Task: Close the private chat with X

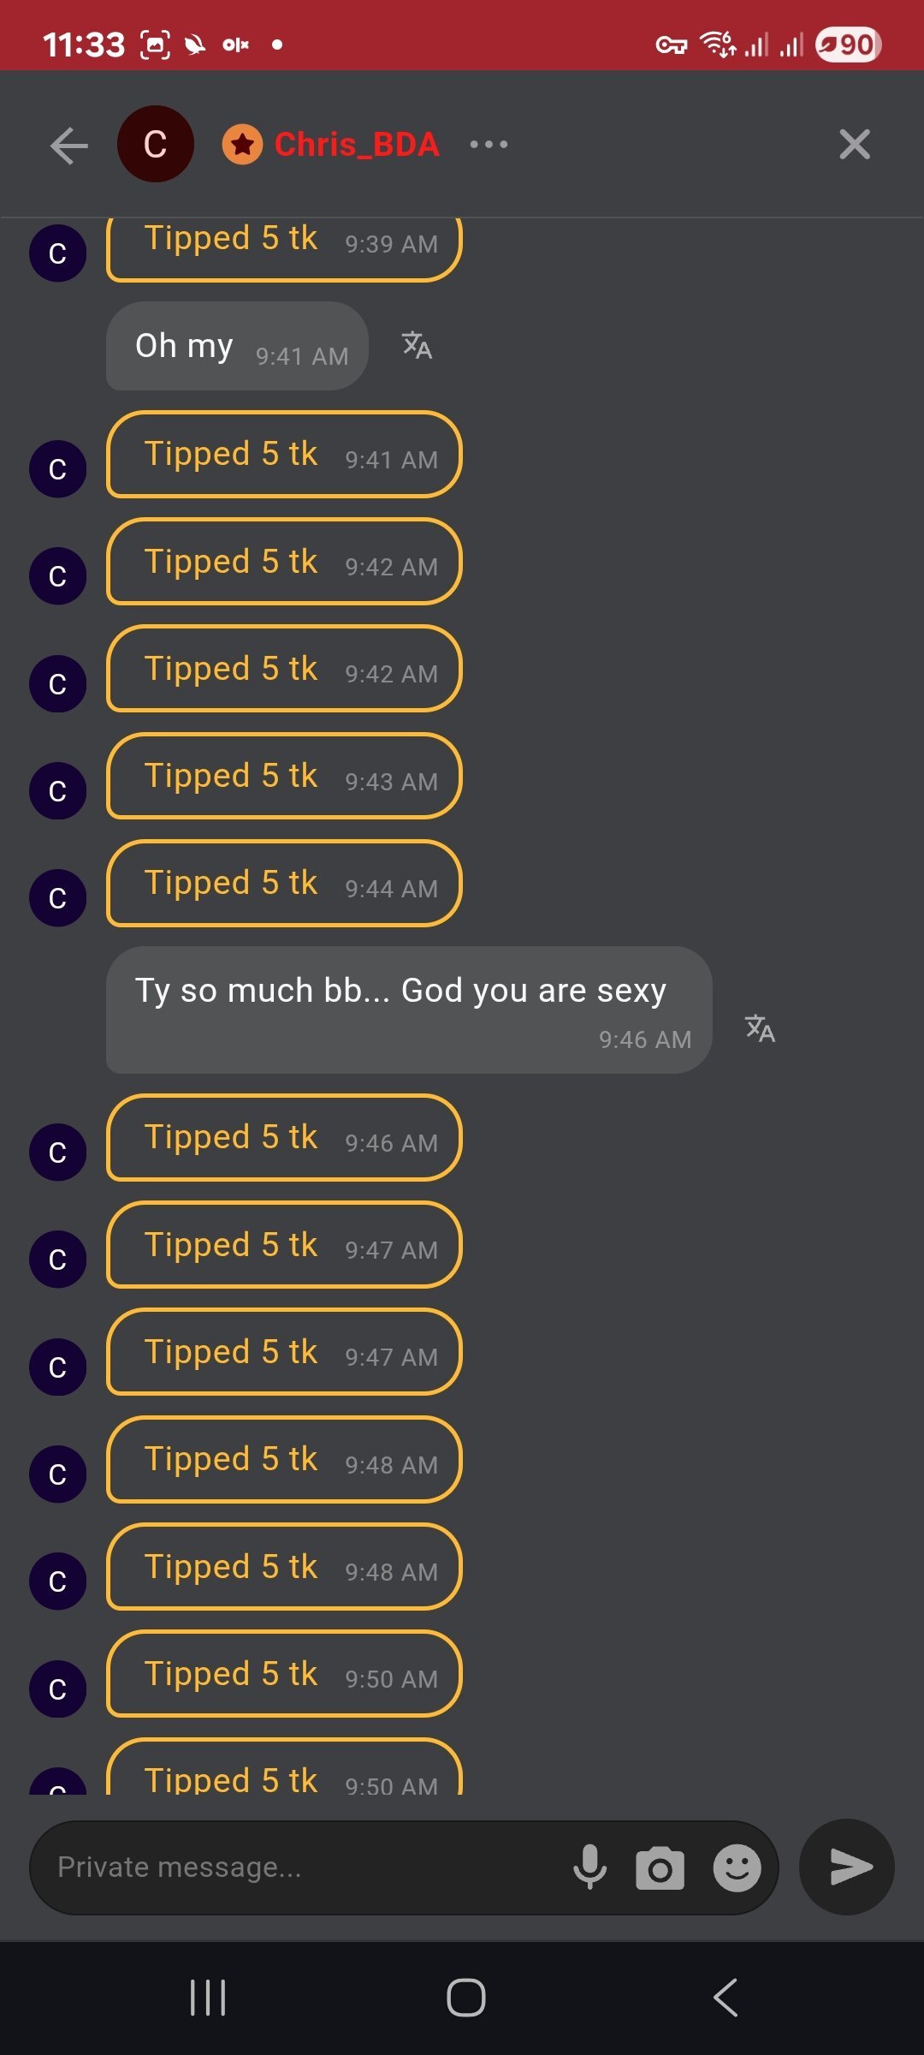Action: click(854, 145)
